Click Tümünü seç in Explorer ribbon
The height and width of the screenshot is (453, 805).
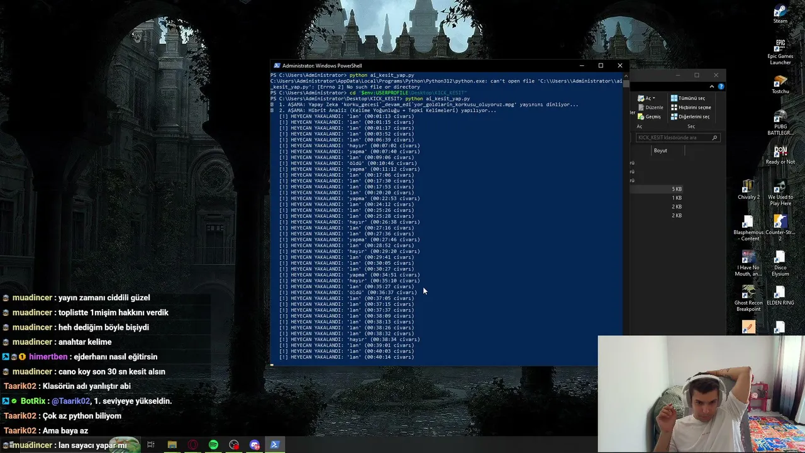687,98
